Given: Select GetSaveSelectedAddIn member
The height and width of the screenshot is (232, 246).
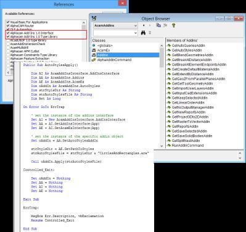Looking at the screenshot, I should [x=189, y=131].
